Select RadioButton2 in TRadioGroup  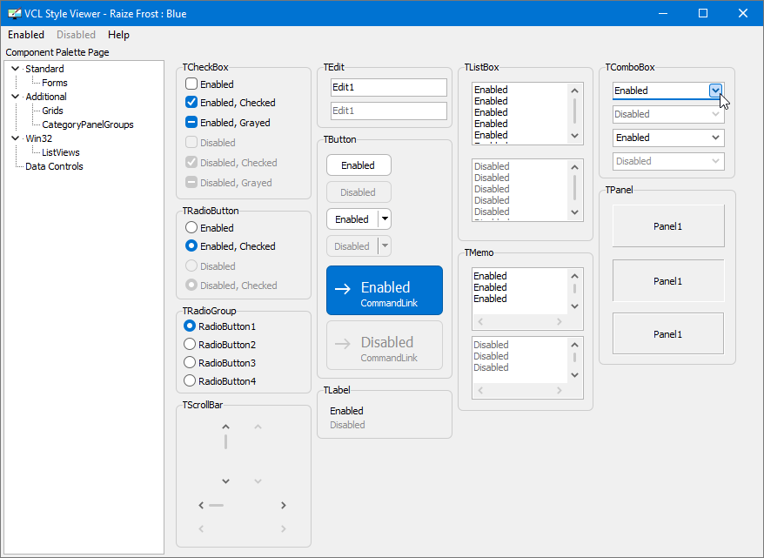[190, 344]
